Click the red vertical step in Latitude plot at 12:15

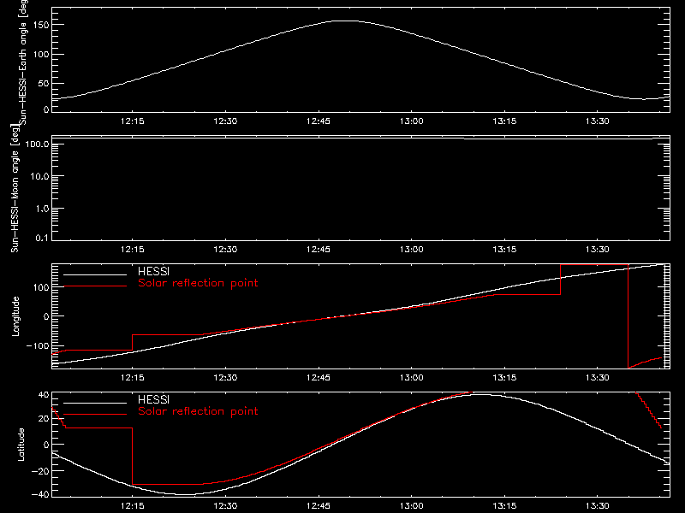132,456
